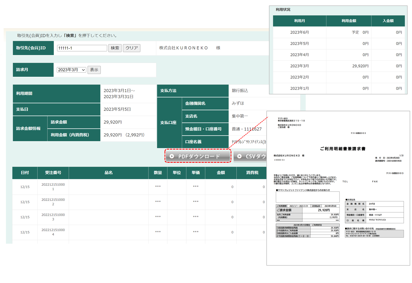Click the 単位 column header
Viewport: 412px width, 283px height.
tap(177, 173)
